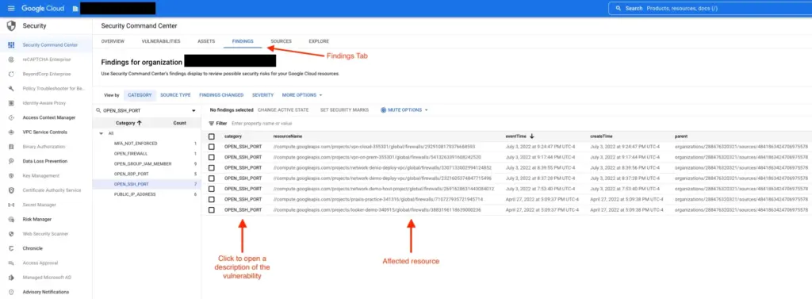Check the network-demo-deploy-vpc 2321605374847715496 row

point(211,178)
